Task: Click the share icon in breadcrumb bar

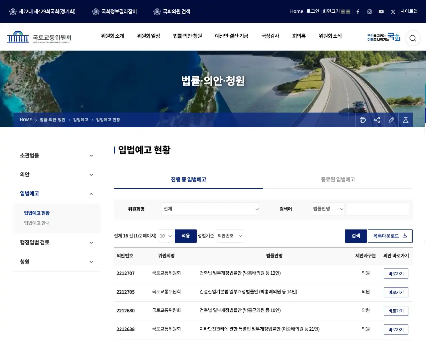Action: pos(377,120)
